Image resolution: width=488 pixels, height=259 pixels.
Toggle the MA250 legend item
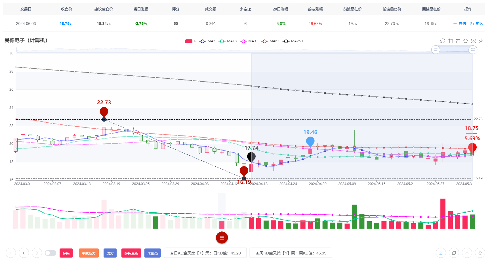click(293, 41)
